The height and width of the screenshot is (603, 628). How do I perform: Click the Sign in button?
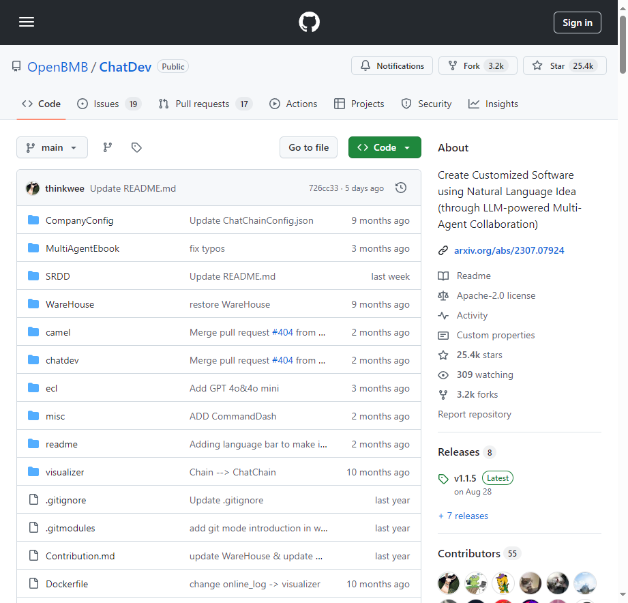(577, 23)
